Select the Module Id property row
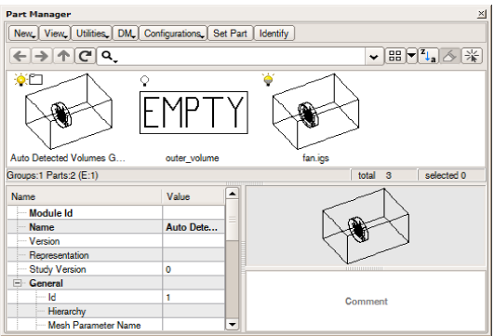Viewport: 494px width, 336px height. click(x=116, y=213)
